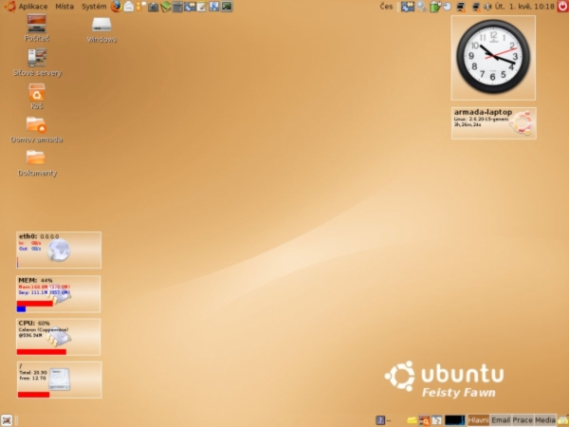The image size is (569, 427).
Task: Click the MEM red memory usage bar
Action: click(35, 304)
